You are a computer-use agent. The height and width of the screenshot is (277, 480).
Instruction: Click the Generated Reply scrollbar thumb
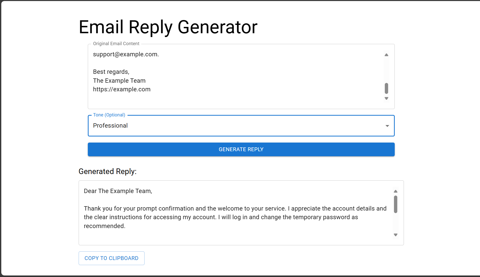[396, 204]
